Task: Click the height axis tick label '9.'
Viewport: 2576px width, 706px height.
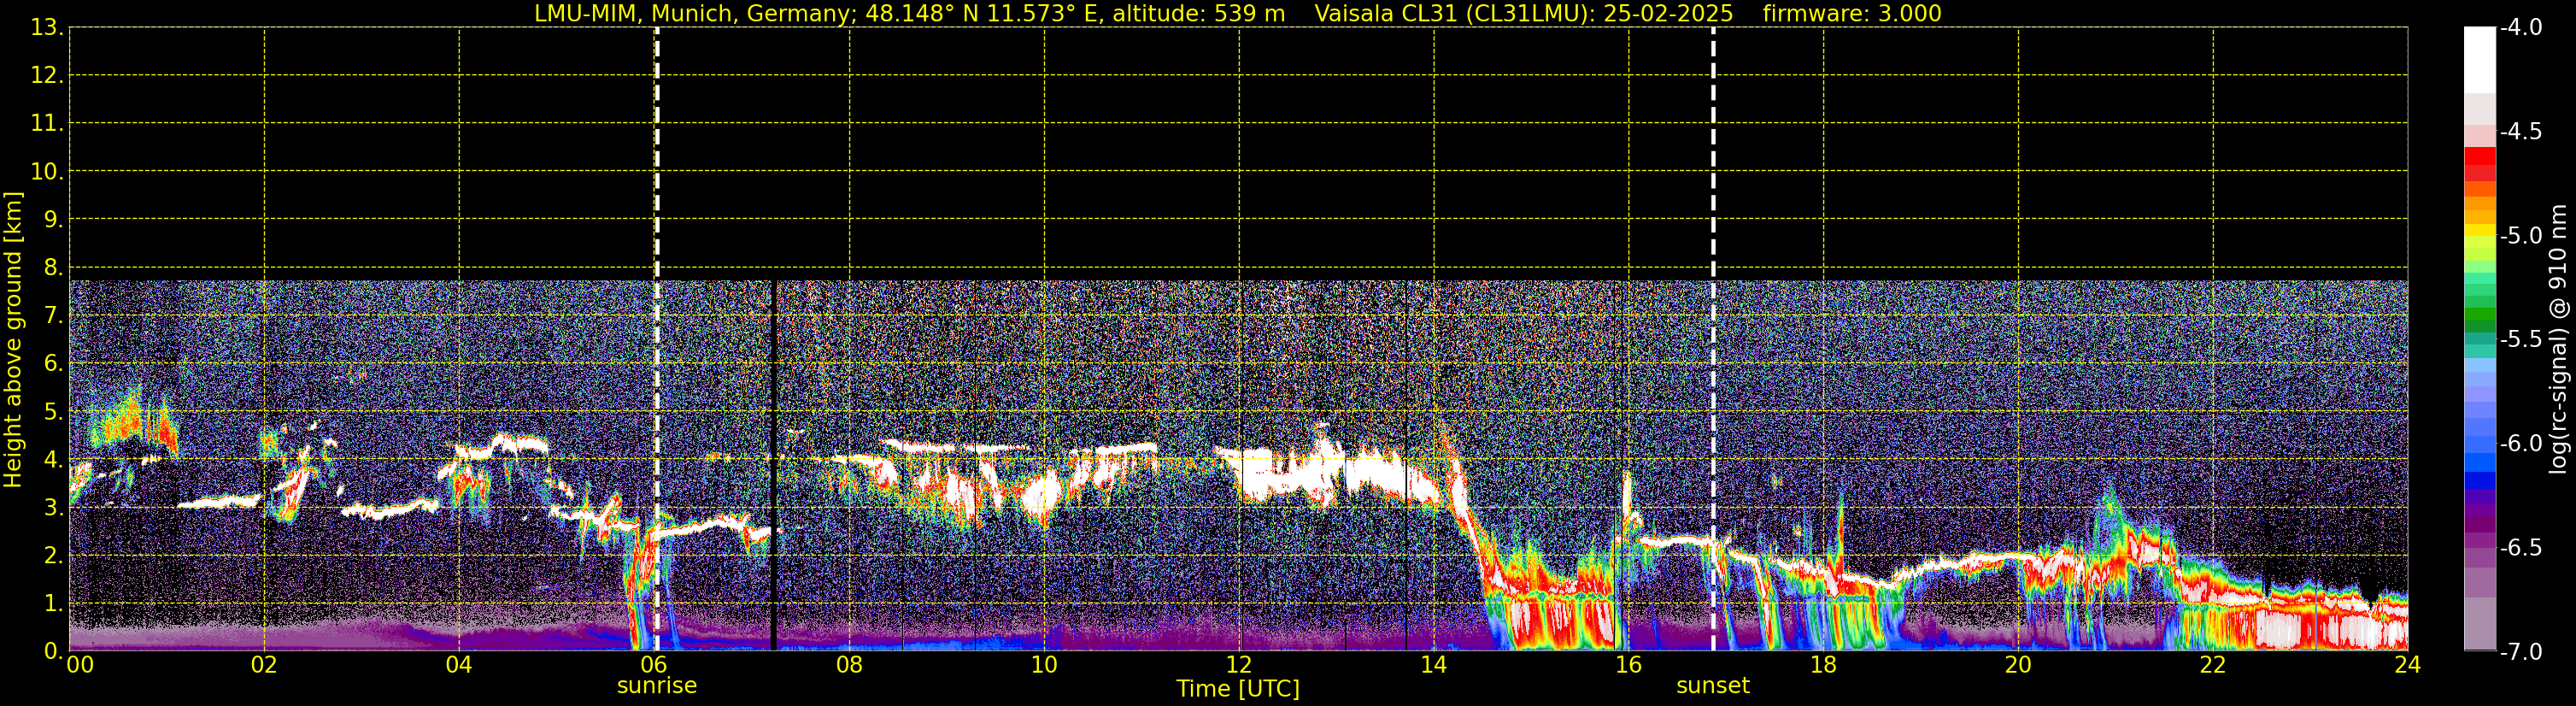Action: tap(53, 220)
